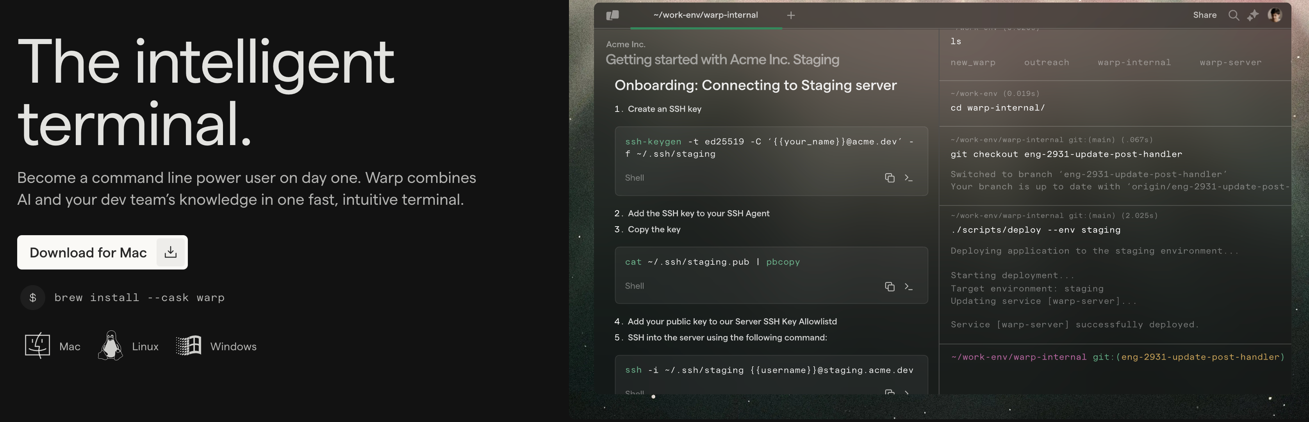Click 'The intelligent terminal.' headline
The height and width of the screenshot is (422, 1309).
206,92
